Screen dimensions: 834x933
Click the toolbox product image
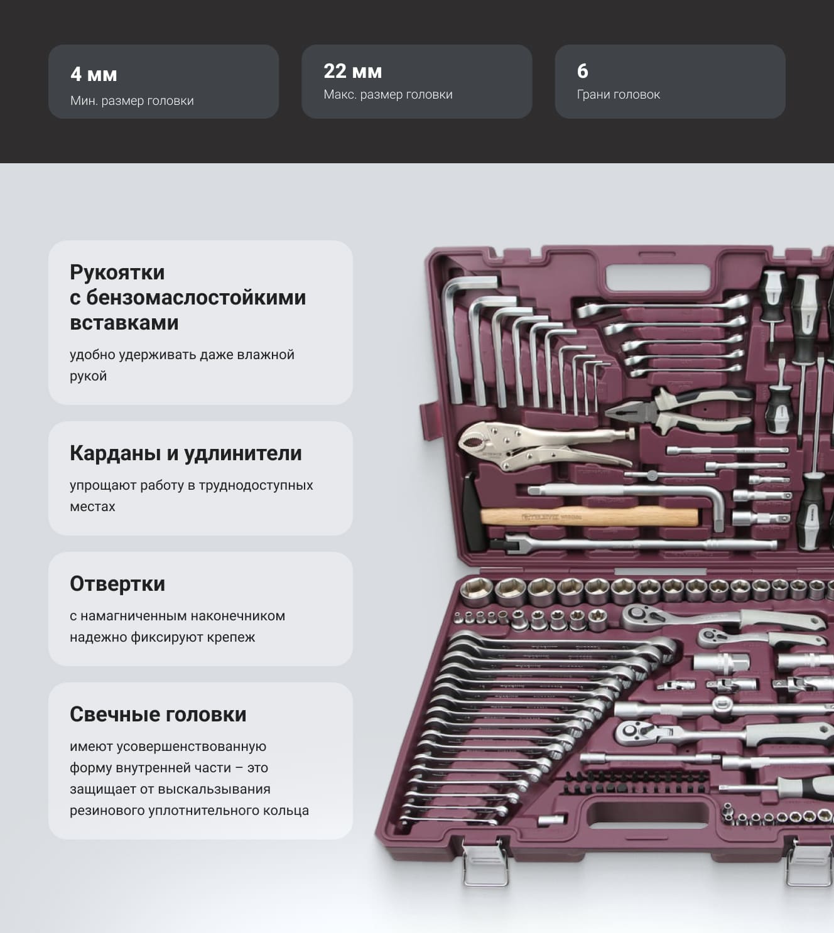tap(604, 565)
